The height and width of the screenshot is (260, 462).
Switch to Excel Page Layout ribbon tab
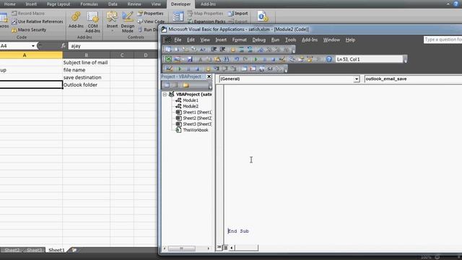58,4
